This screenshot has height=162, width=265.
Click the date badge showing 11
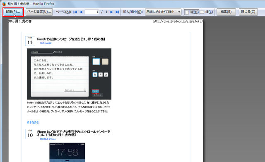pos(30,41)
